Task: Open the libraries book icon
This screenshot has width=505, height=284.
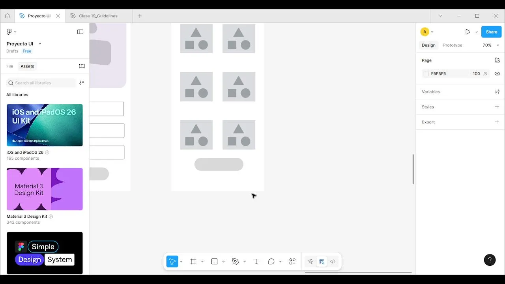Action: point(82,66)
